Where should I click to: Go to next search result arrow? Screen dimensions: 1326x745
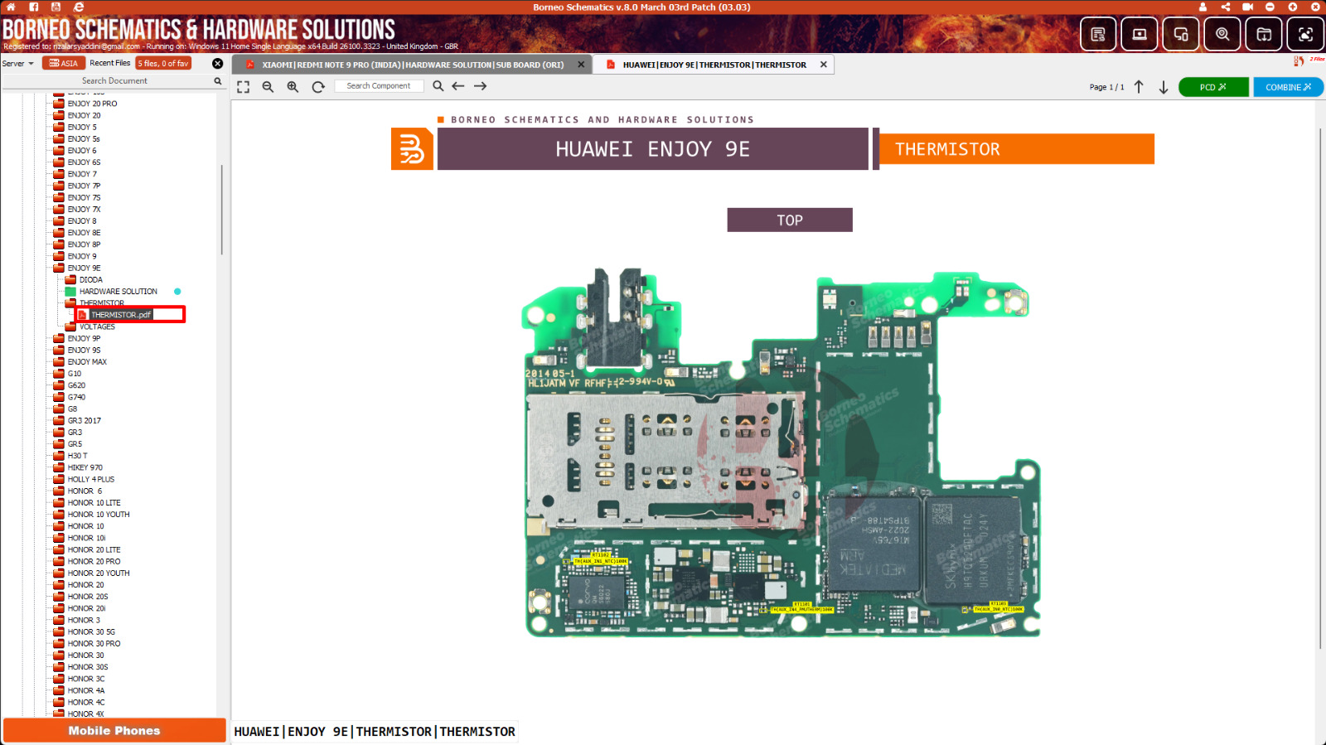(x=480, y=86)
